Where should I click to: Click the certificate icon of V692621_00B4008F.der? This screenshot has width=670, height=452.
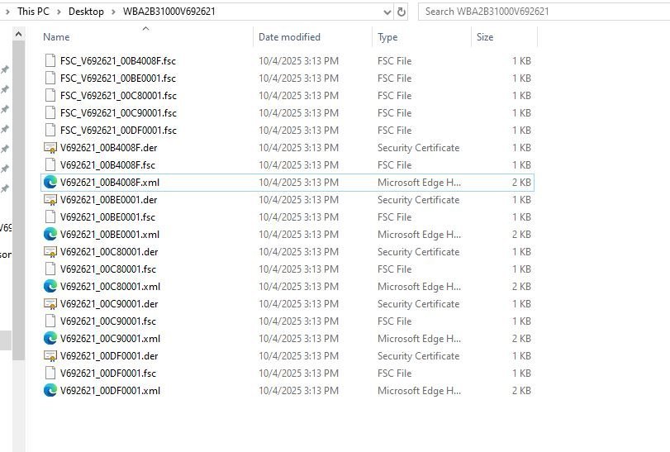tap(50, 148)
